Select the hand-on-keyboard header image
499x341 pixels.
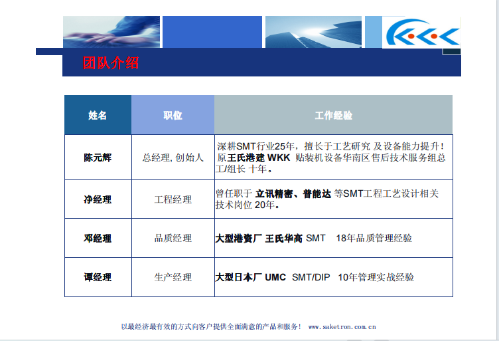[x=111, y=32]
